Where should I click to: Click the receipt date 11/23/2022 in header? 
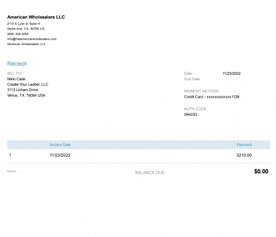pos(231,74)
